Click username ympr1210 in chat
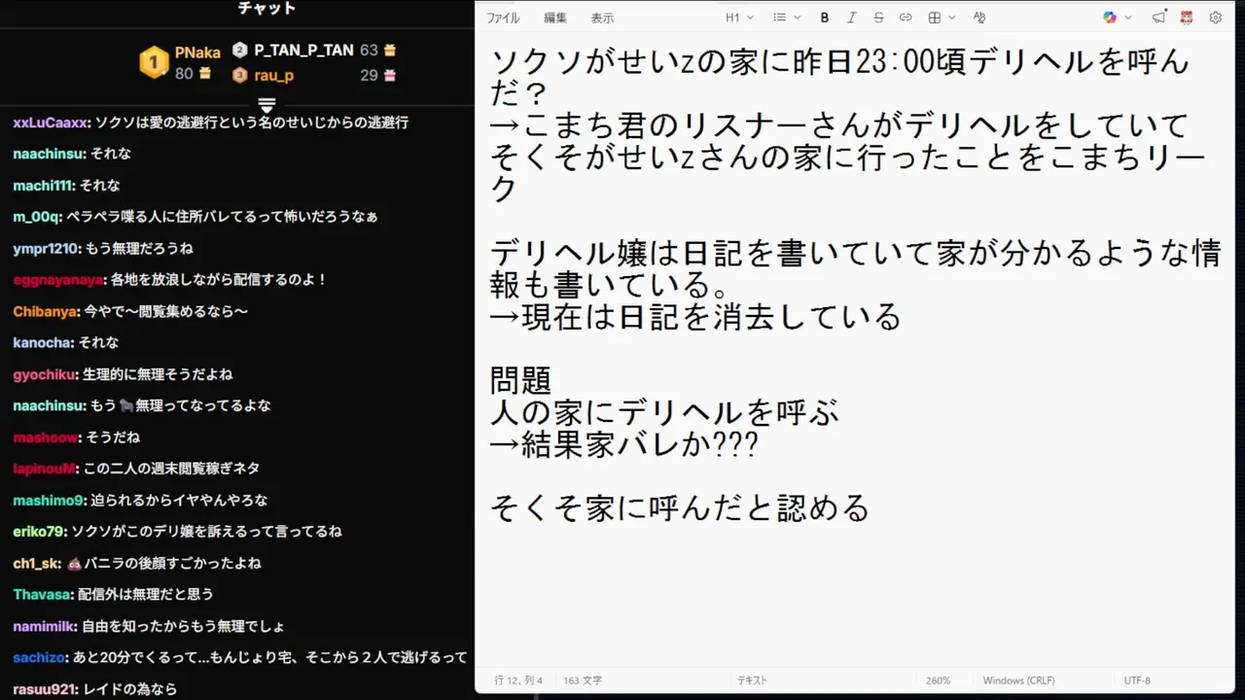Image resolution: width=1245 pixels, height=700 pixels. pos(45,248)
